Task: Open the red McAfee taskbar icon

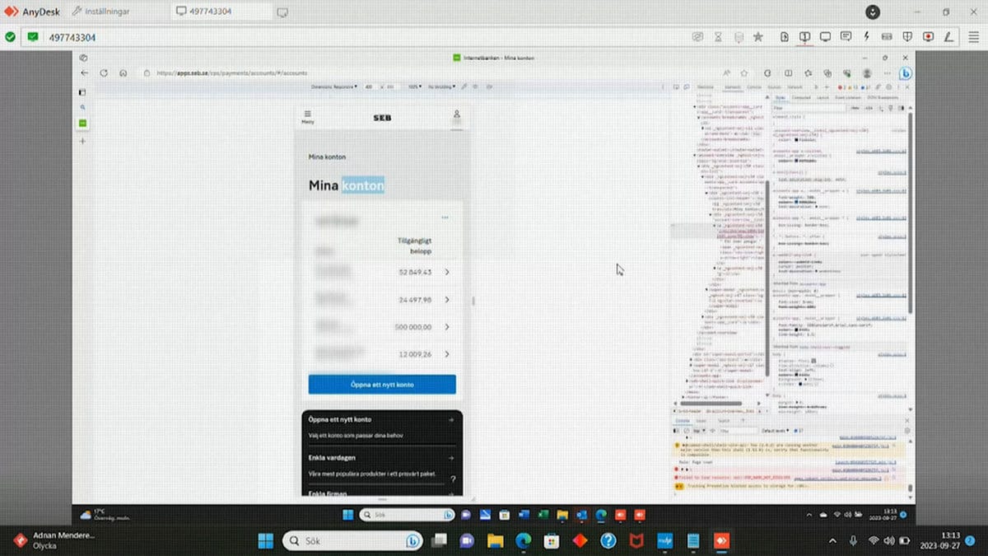Action: 636,541
